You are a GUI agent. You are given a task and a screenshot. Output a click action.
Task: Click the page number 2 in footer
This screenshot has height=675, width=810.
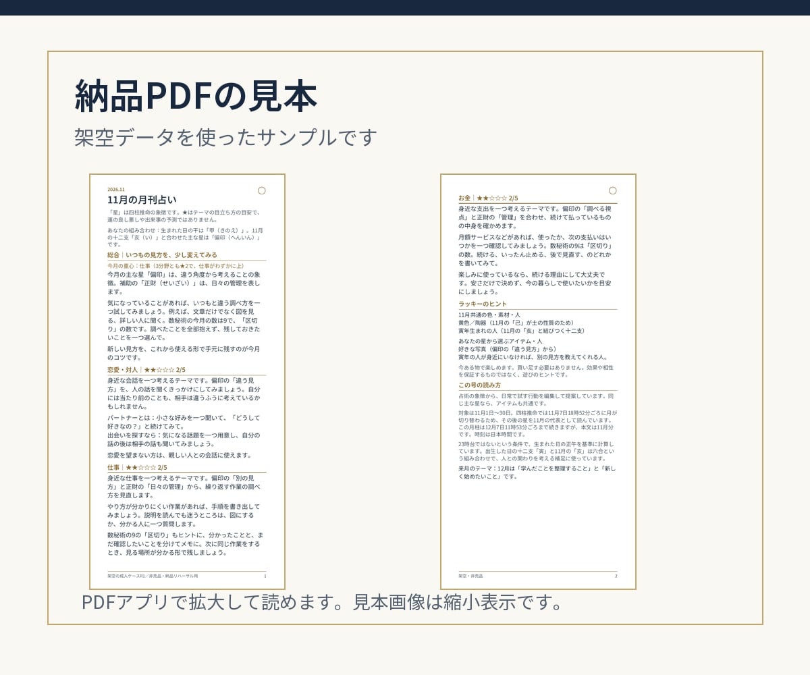pos(616,576)
